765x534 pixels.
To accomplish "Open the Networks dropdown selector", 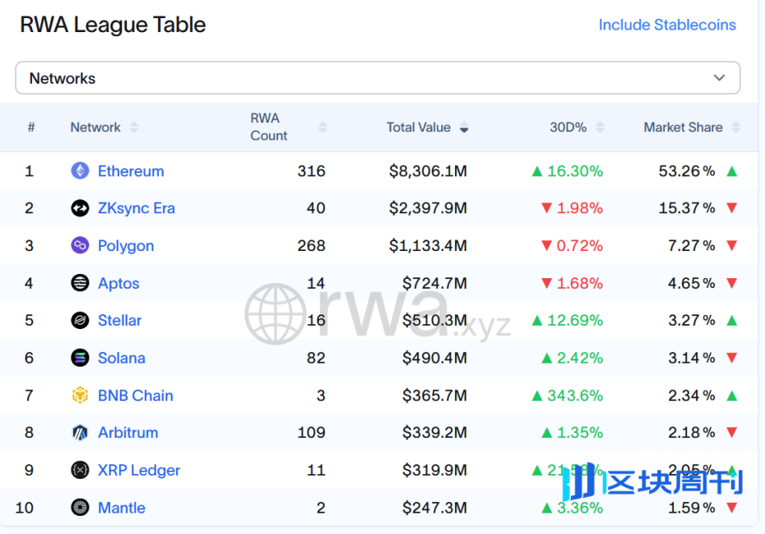I will click(378, 77).
